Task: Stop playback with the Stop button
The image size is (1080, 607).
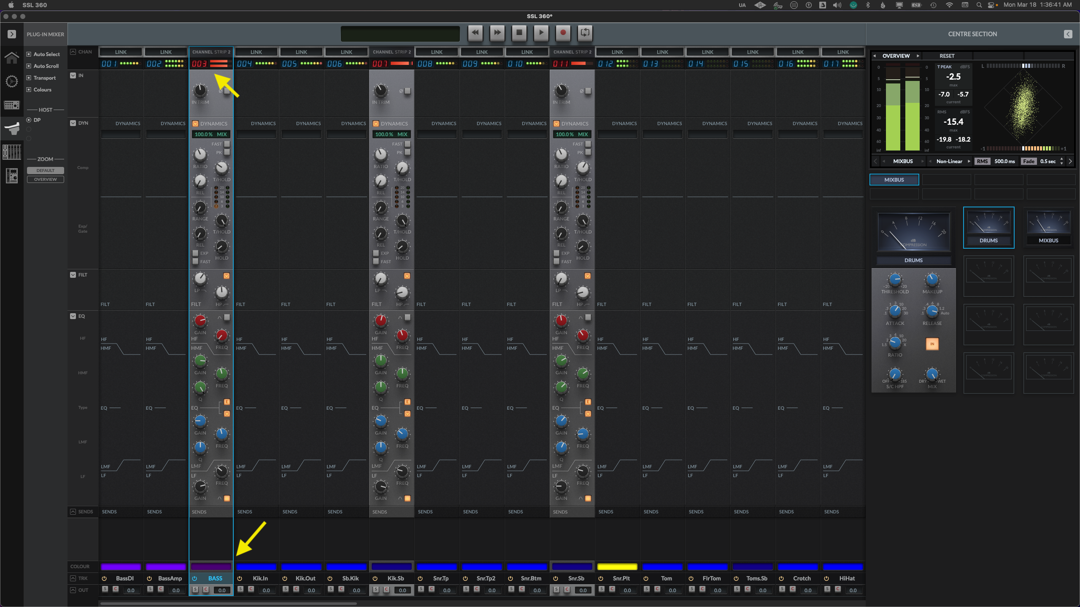Action: point(519,32)
